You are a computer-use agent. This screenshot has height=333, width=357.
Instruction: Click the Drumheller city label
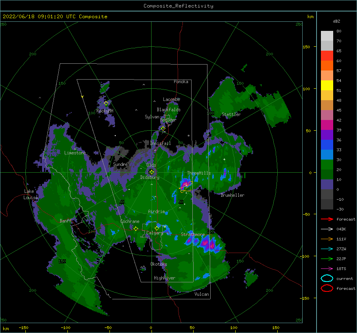click(x=232, y=195)
